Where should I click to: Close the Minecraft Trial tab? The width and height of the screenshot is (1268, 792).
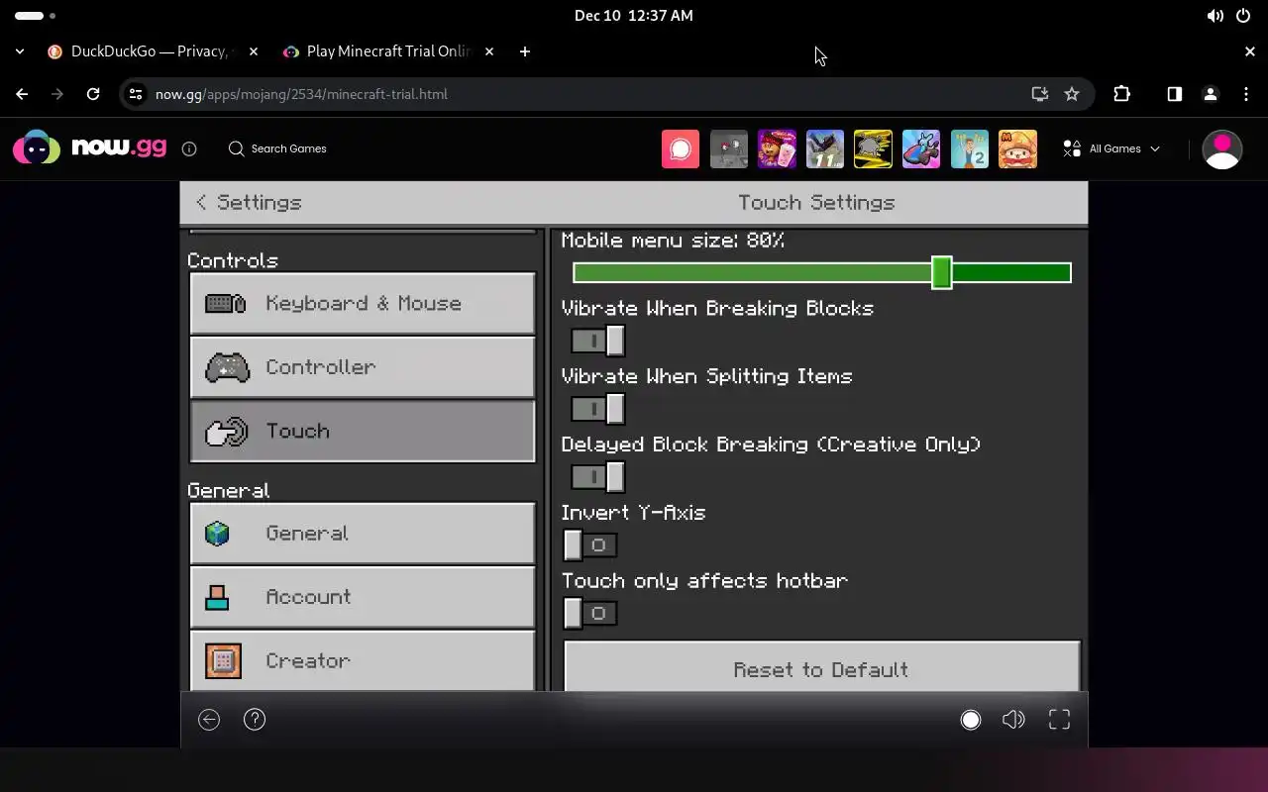tap(489, 51)
